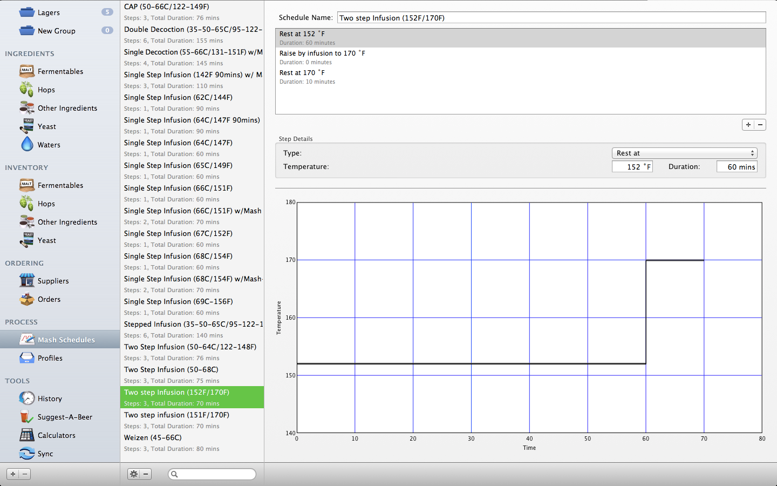
Task: Delete schedule with list minus button
Action: (146, 474)
